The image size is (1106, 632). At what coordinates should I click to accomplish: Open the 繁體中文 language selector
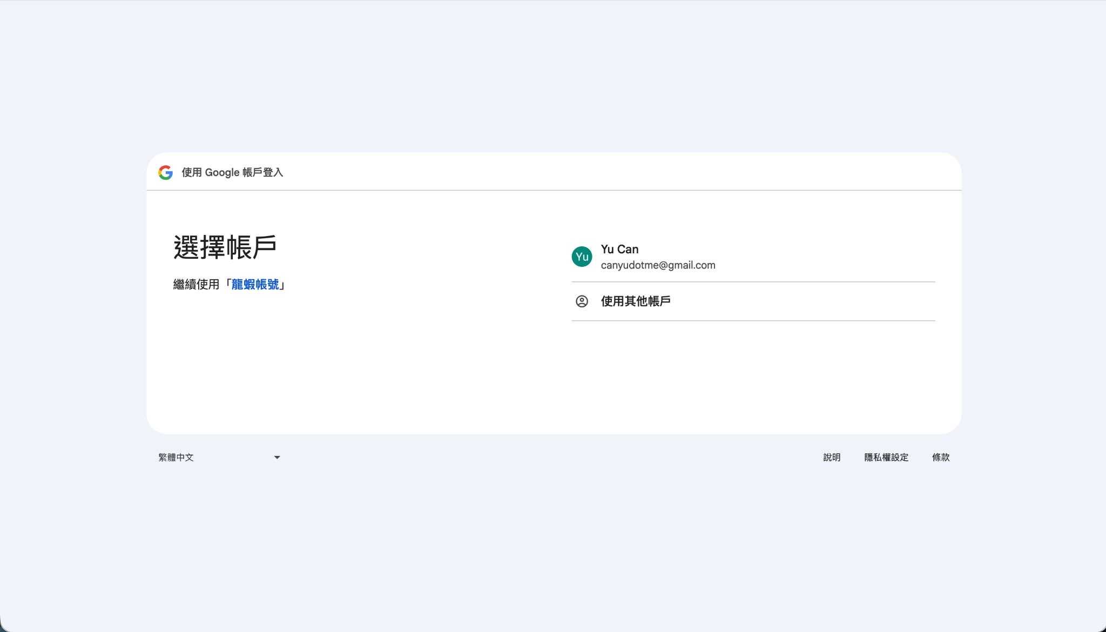(177, 458)
